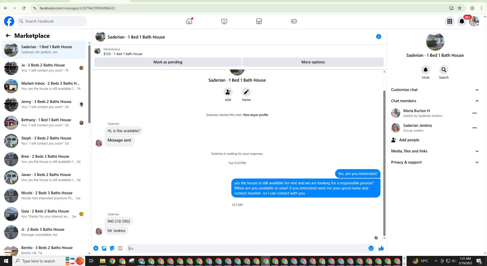Expand the Privacy & support section
Image resolution: width=487 pixels, height=266 pixels.
tap(435, 162)
